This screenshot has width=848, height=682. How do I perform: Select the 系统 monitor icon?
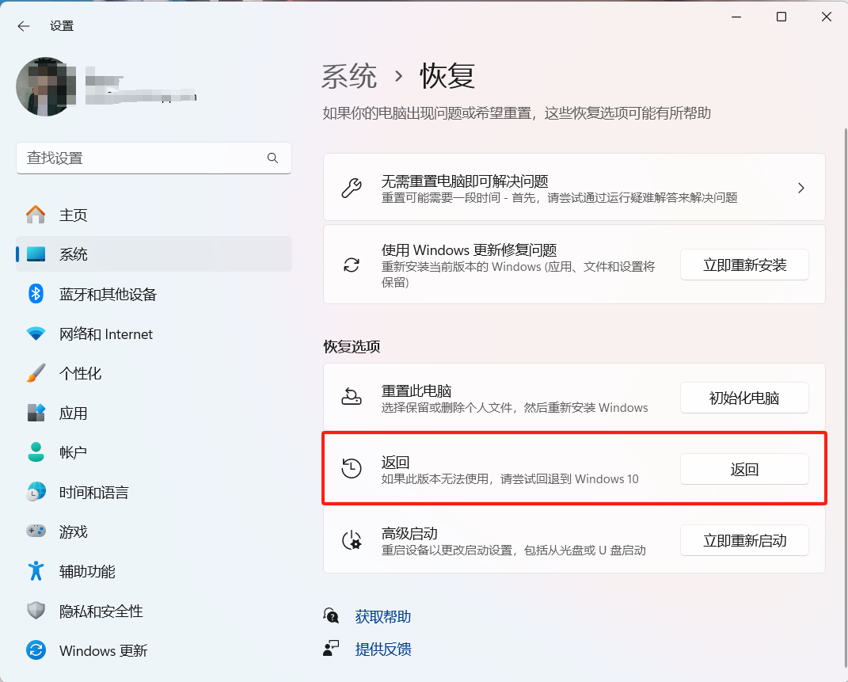[36, 254]
